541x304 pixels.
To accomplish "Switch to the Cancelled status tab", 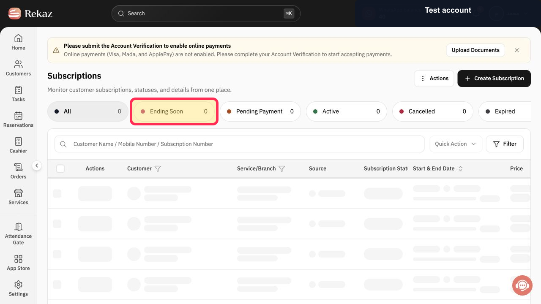I will [433, 111].
